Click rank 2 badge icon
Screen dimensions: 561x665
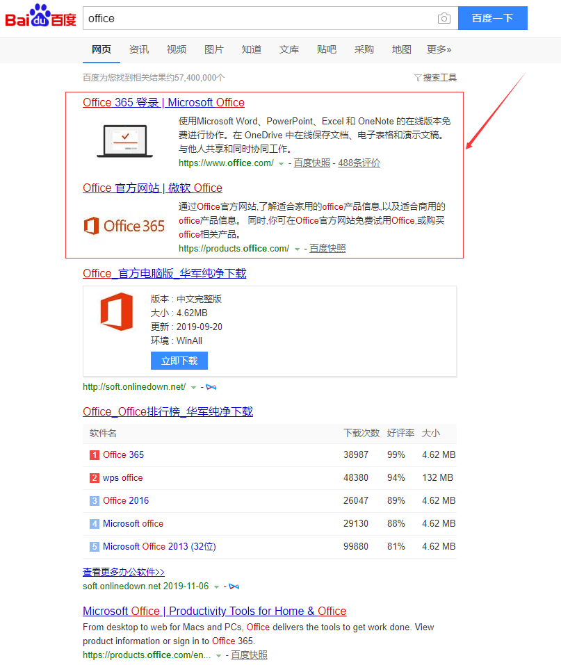95,478
